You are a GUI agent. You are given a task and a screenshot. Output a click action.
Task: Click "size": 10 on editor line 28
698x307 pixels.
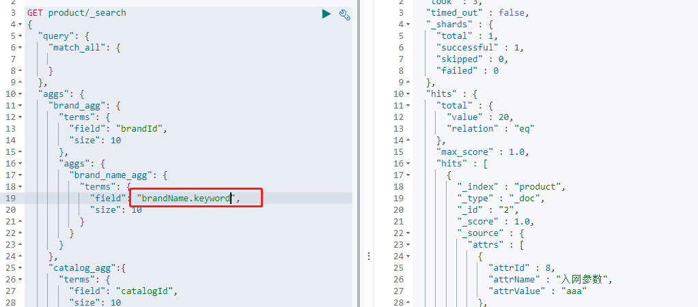click(x=95, y=302)
